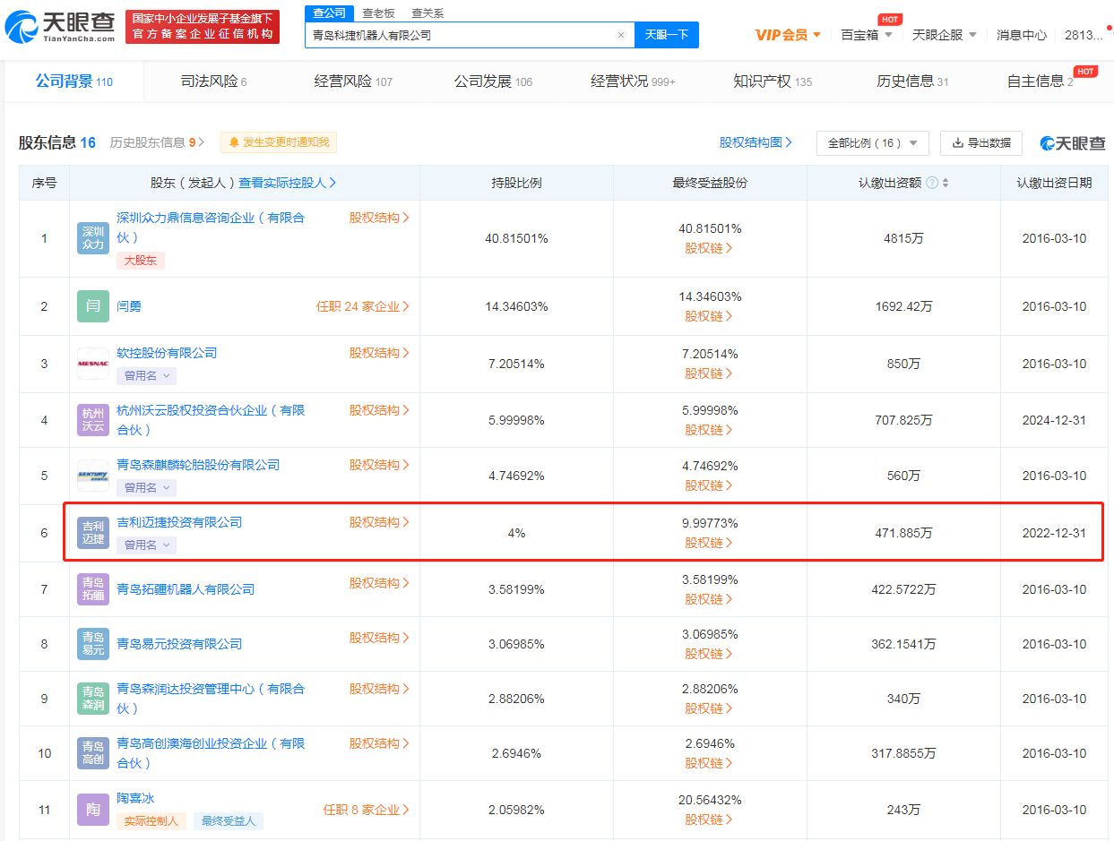Open the Sentury logo for 青岛森麒麟轮胎
Screen dimensions: 1114x841
point(93,476)
